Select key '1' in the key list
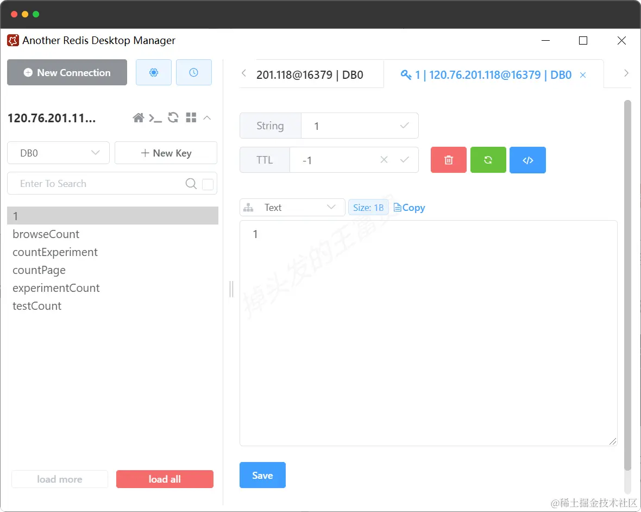Image resolution: width=641 pixels, height=512 pixels. tap(113, 216)
